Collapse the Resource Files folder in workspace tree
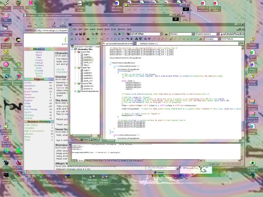 click(x=75, y=83)
